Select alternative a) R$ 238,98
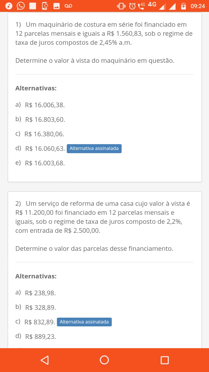This screenshot has height=372, width=209. 35,293
